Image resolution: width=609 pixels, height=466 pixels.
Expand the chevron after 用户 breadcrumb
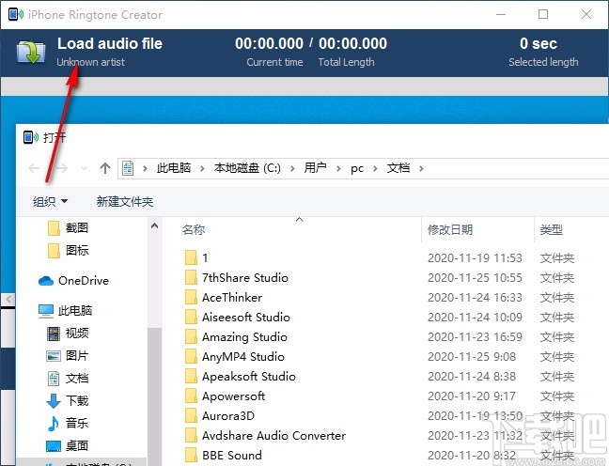338,168
